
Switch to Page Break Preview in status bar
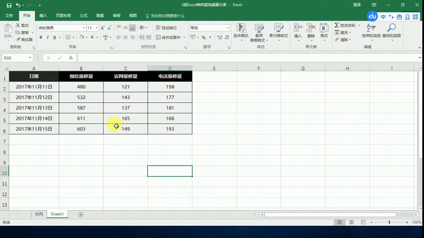click(363, 222)
